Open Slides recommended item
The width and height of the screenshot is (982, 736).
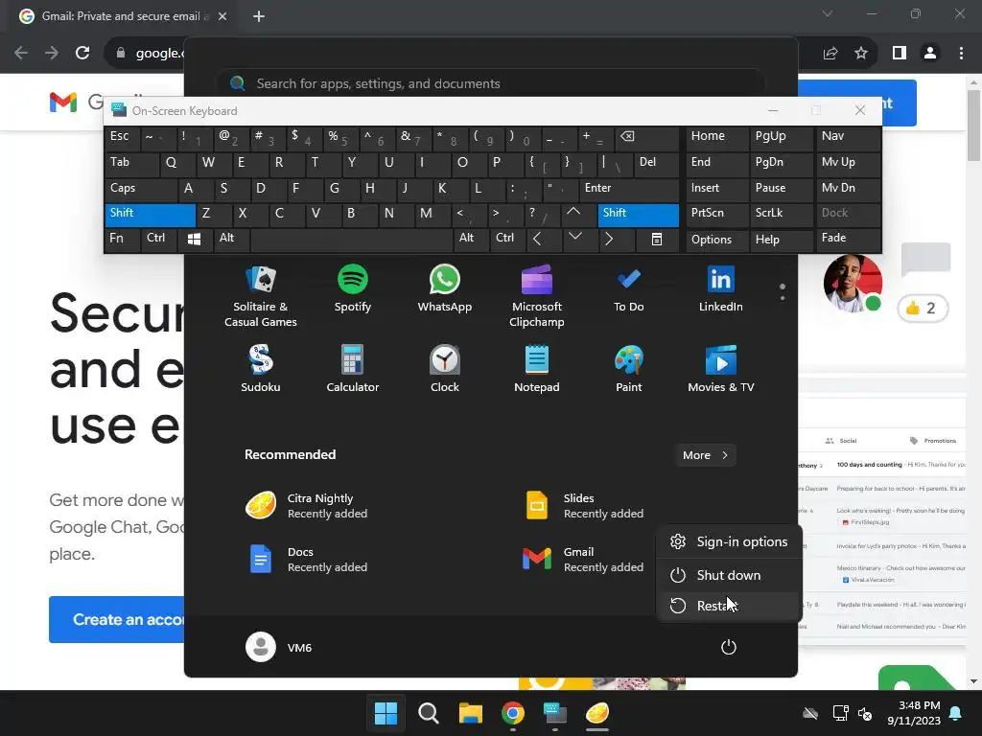click(584, 506)
